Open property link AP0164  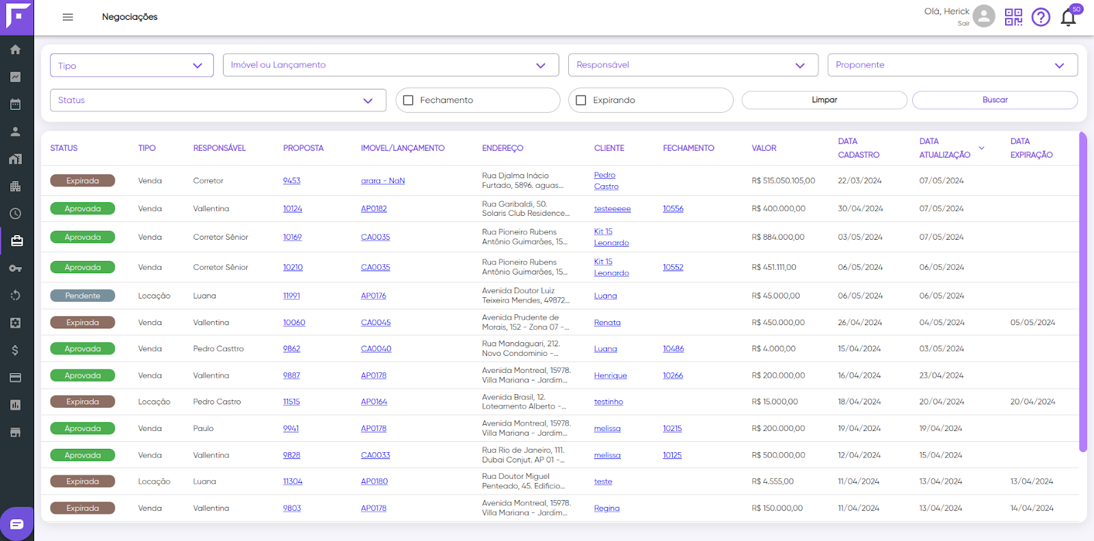[374, 402]
